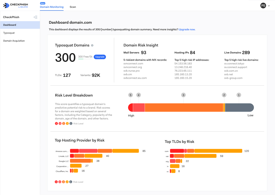The width and height of the screenshot is (275, 195).
Task: Click risk level 2 marker above bar
Action: click(x=224, y=95)
